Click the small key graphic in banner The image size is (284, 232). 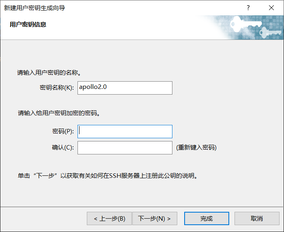pyautogui.click(x=270, y=32)
